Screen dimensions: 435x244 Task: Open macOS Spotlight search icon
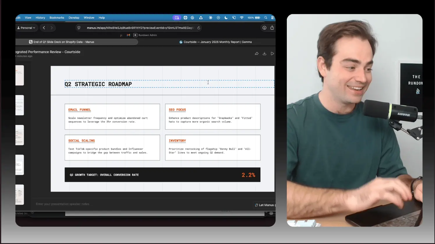266,18
